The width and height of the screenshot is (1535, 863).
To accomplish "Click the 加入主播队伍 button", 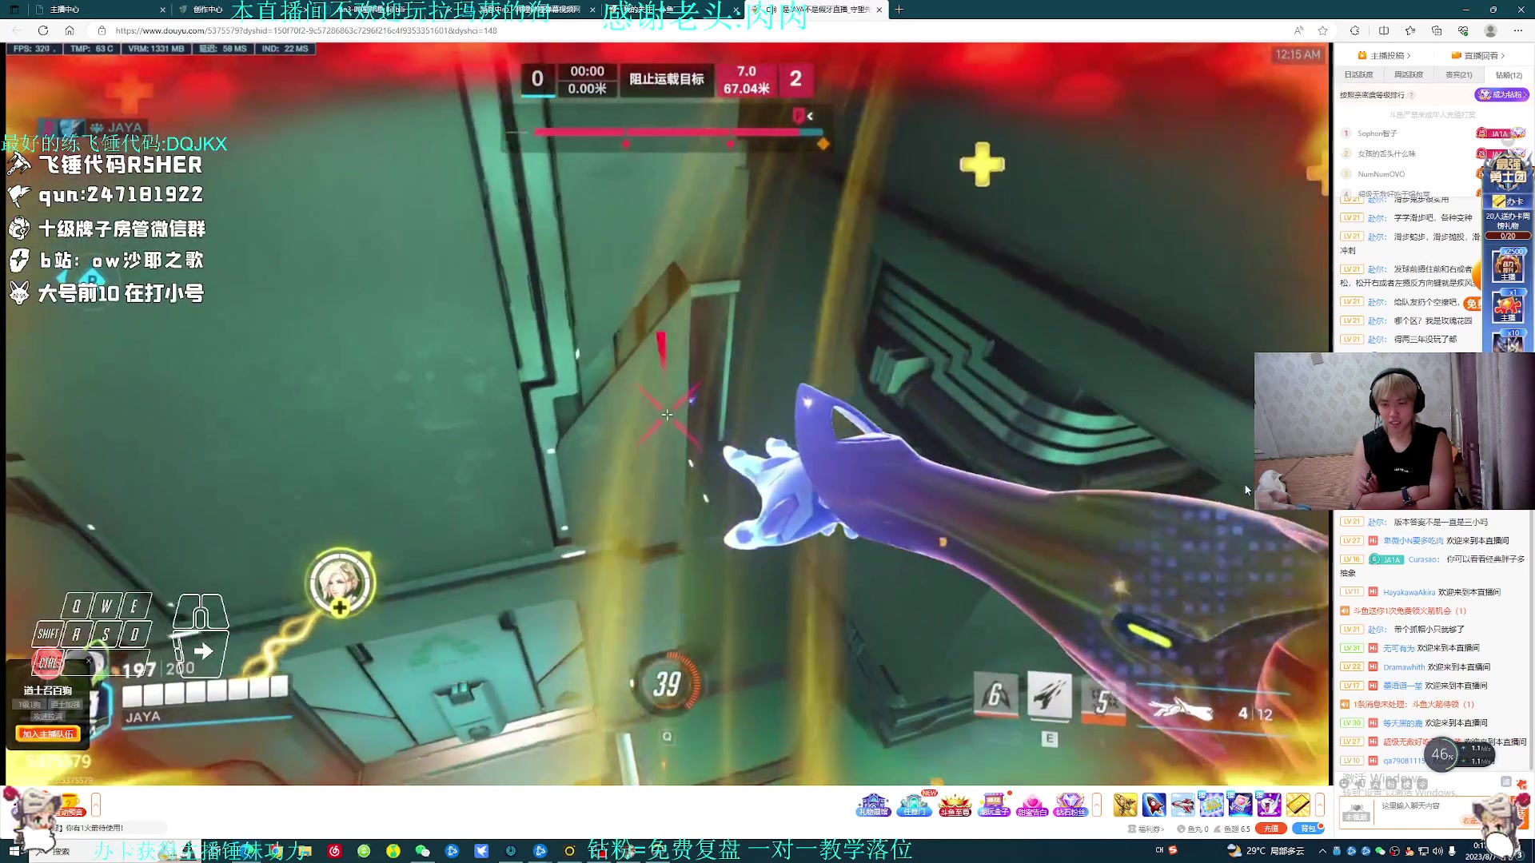I will click(x=48, y=734).
